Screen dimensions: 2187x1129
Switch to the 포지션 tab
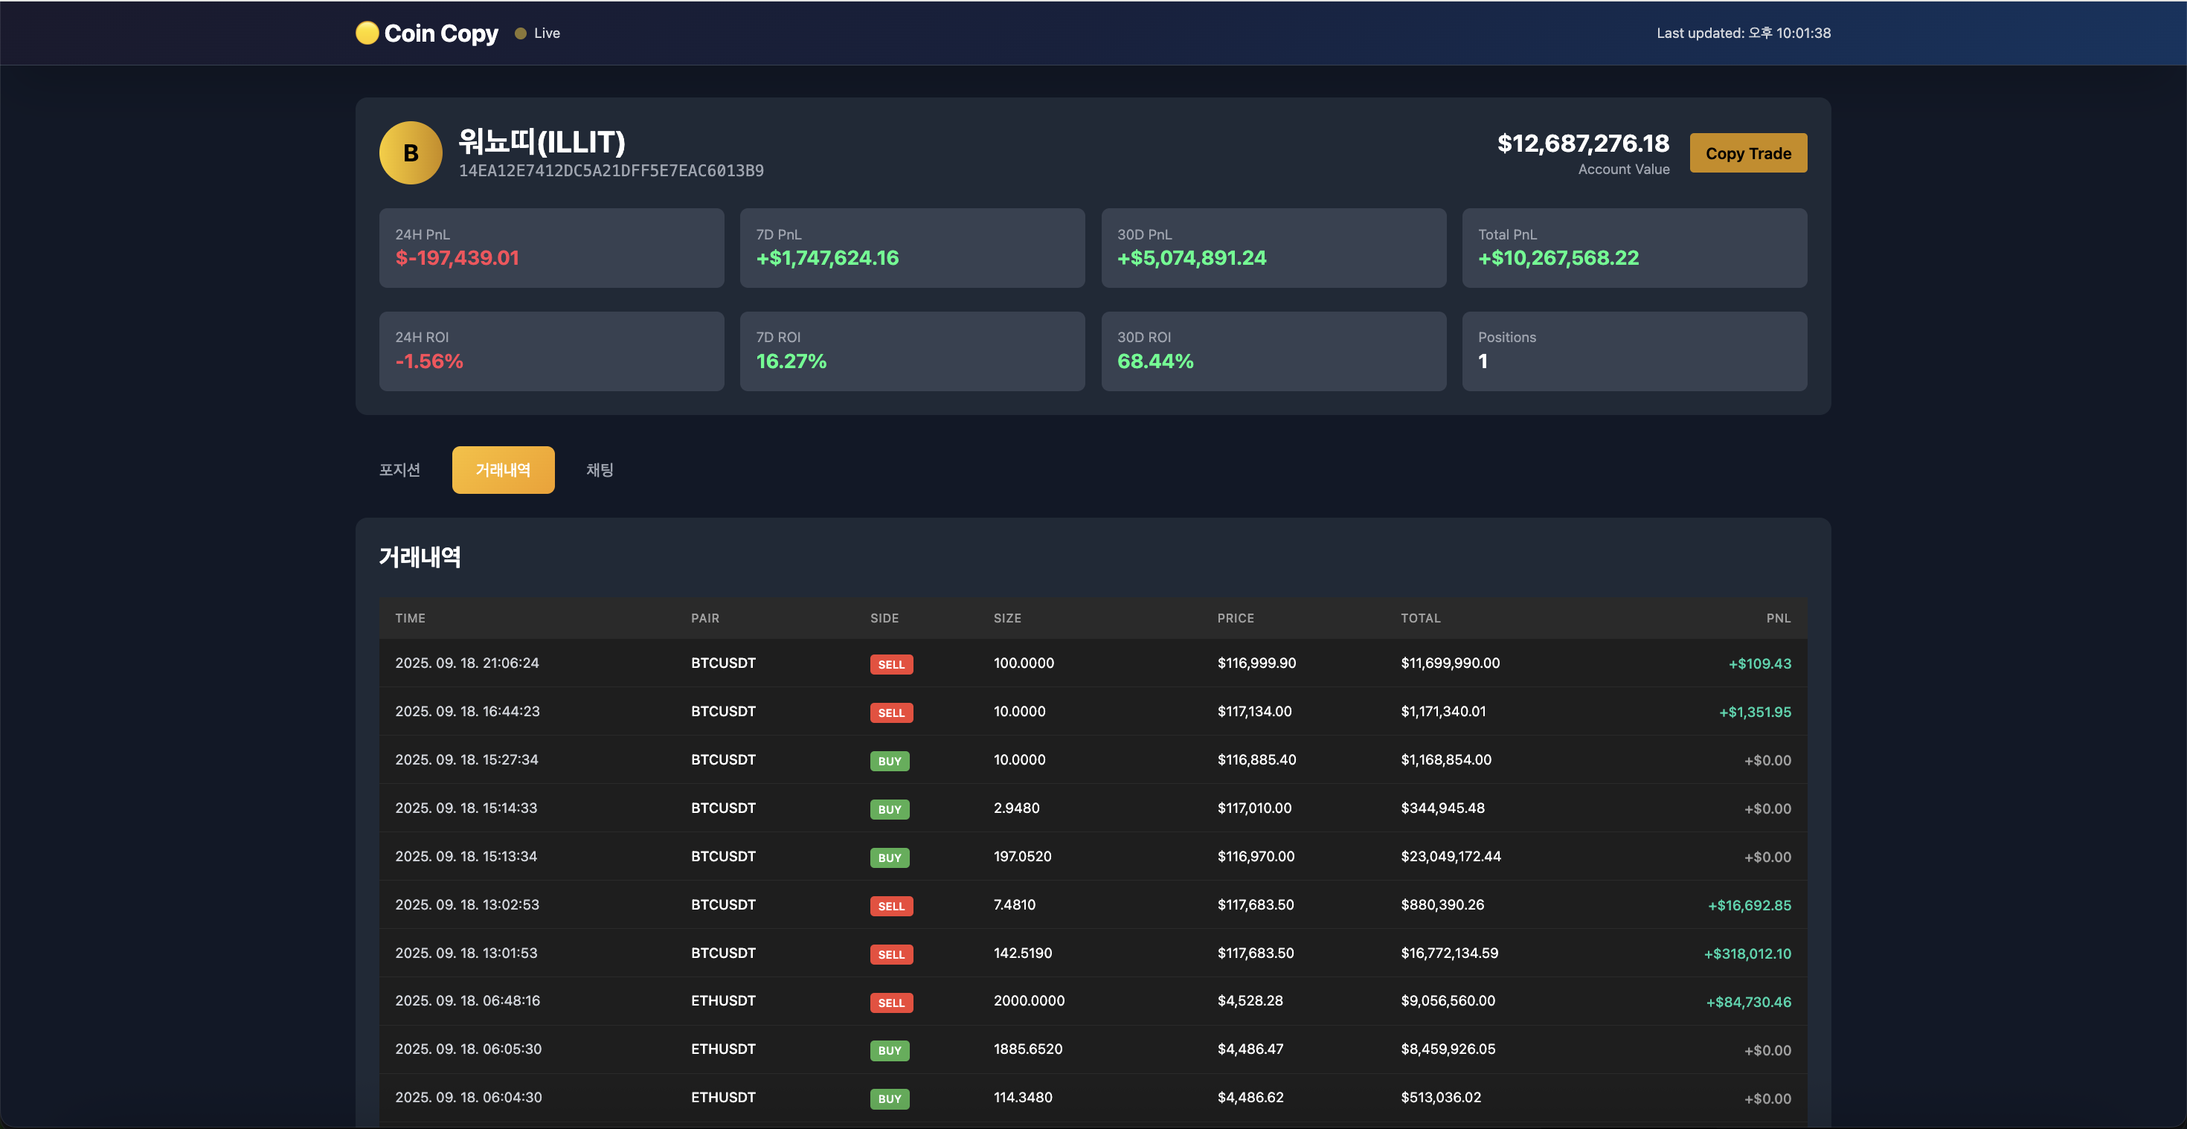[x=399, y=469]
